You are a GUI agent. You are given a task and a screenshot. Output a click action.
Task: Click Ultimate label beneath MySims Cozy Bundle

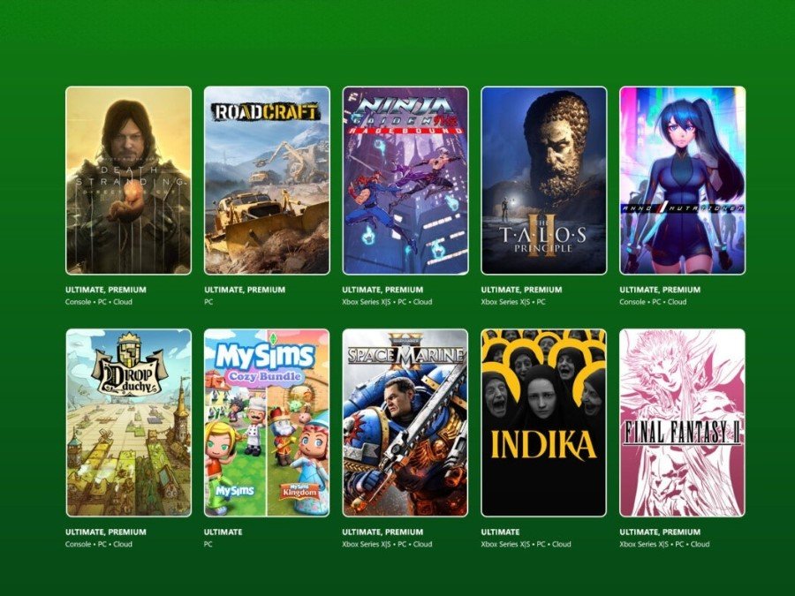pyautogui.click(x=223, y=532)
